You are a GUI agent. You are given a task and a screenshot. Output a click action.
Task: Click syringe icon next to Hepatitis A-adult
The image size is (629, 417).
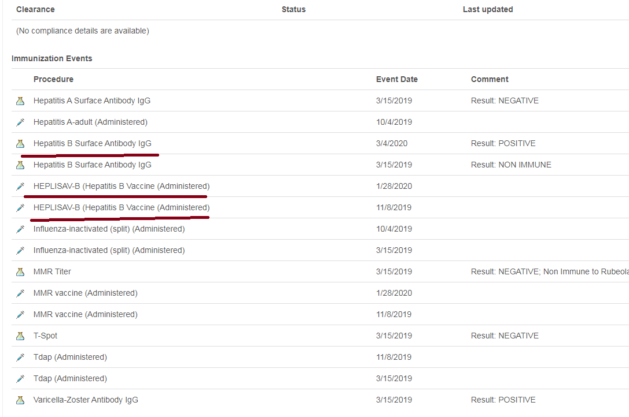[20, 122]
